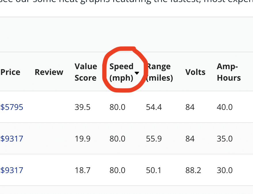Sort by the Amp-Hours column header
Image resolution: width=253 pixels, height=194 pixels.
pyautogui.click(x=229, y=72)
